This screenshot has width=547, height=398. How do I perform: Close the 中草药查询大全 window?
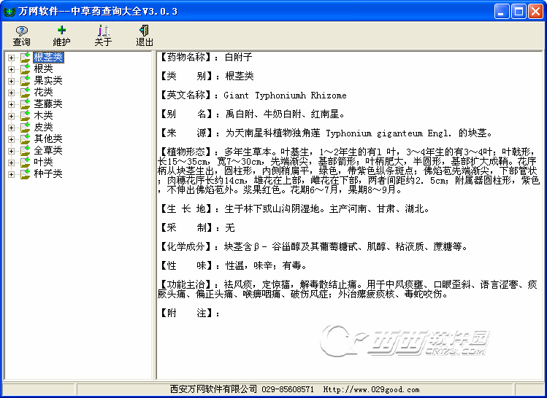(535, 12)
